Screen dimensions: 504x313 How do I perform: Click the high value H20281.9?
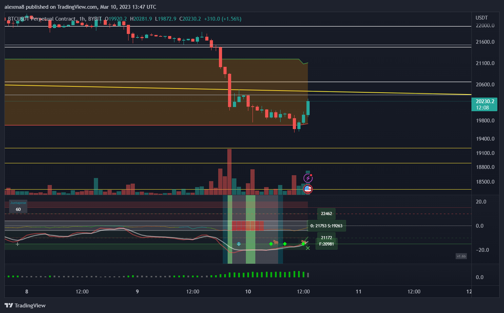(x=142, y=19)
